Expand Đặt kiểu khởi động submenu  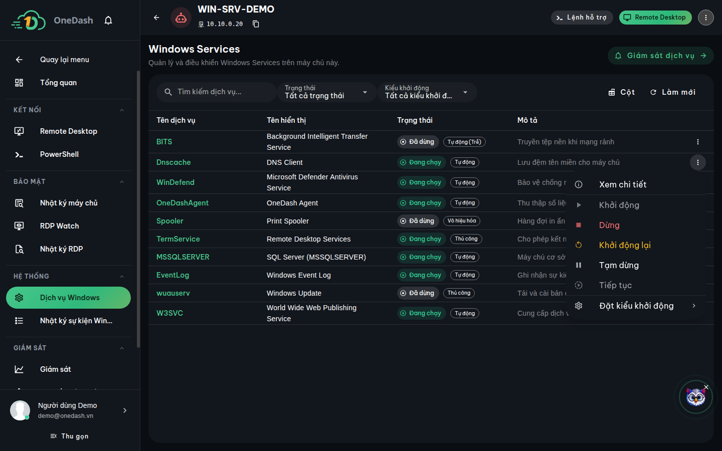coord(636,306)
